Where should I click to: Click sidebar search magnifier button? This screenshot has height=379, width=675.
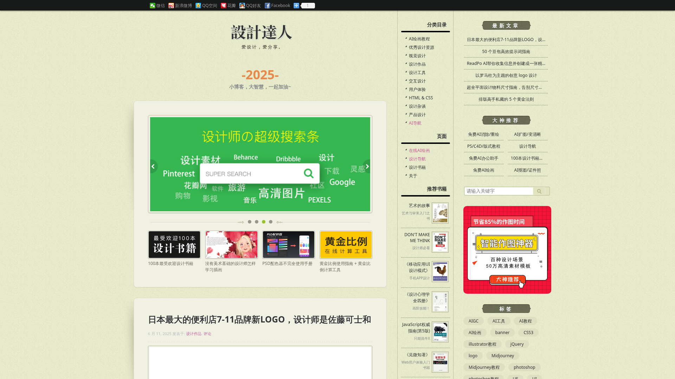pos(539,191)
